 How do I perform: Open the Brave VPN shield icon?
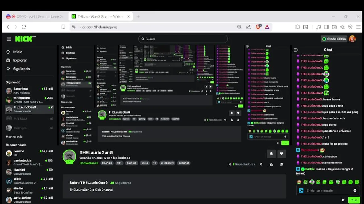pyautogui.click(x=350, y=27)
